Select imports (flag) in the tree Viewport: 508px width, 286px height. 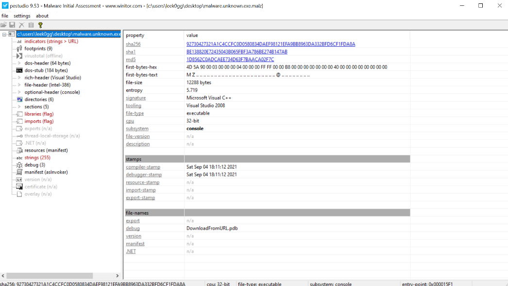(39, 121)
